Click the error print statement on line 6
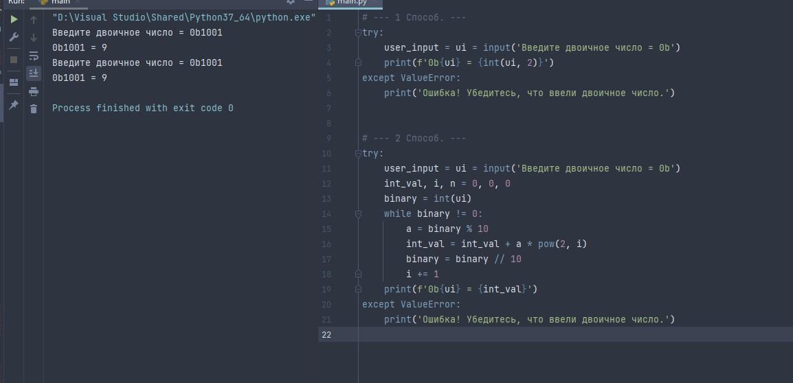The height and width of the screenshot is (383, 793). pyautogui.click(x=530, y=93)
